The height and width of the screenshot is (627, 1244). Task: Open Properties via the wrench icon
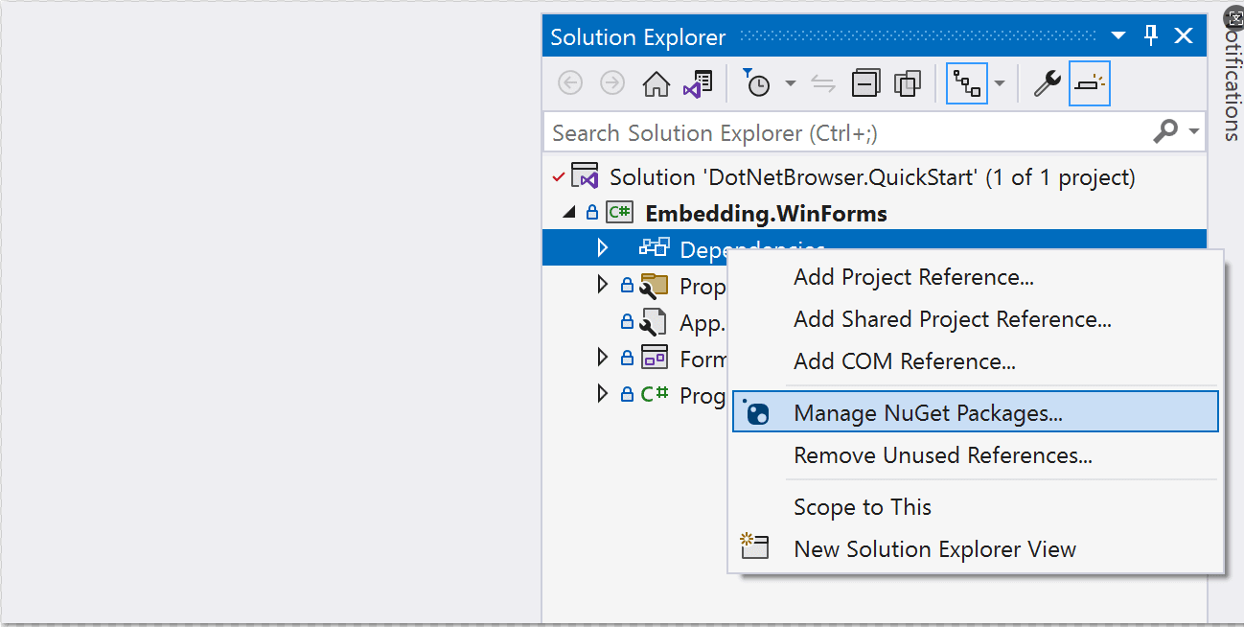(1047, 84)
